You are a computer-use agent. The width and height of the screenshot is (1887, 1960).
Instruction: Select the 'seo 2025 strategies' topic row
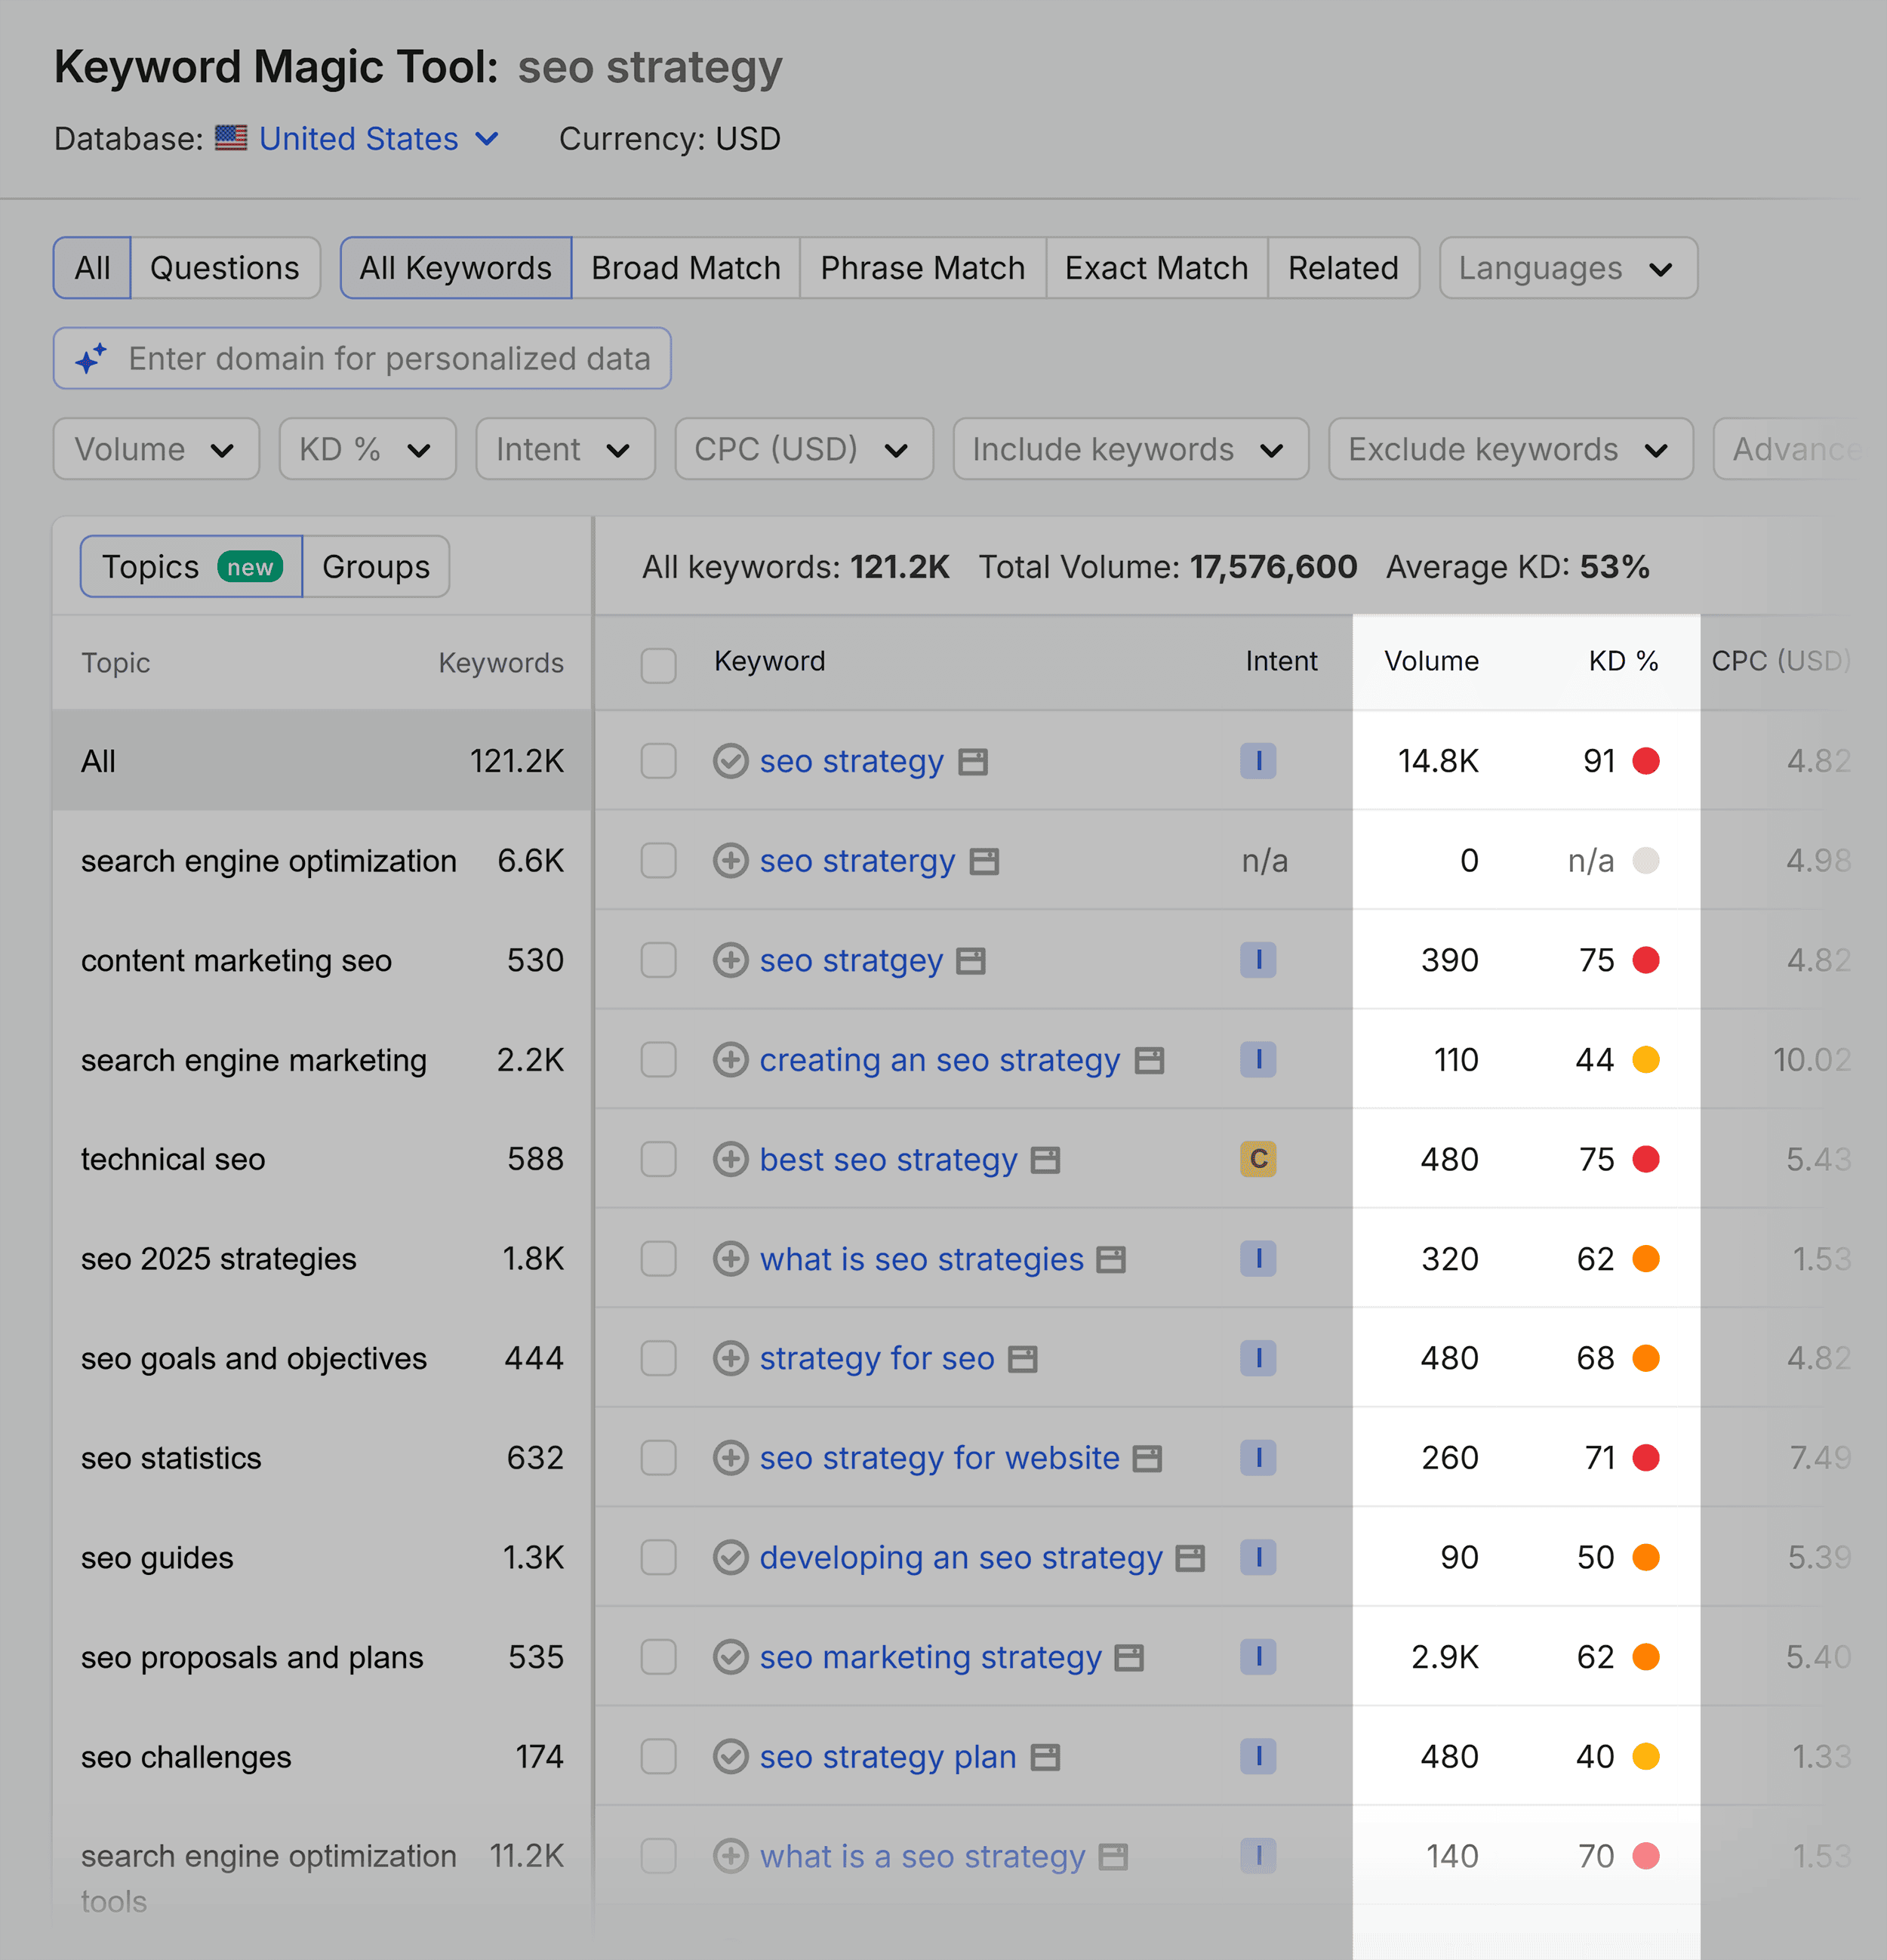[322, 1259]
